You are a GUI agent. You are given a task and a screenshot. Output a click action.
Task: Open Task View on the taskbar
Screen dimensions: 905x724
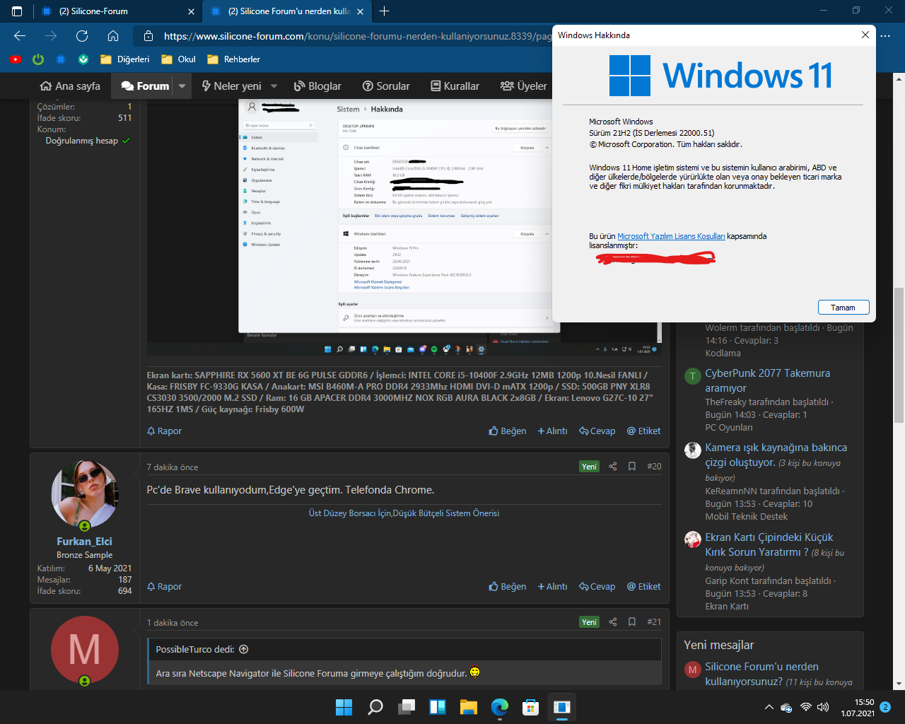click(x=407, y=707)
